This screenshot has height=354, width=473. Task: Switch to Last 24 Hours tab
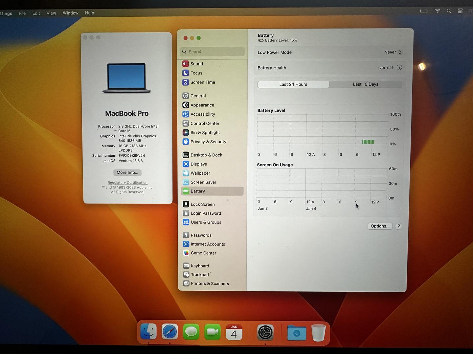[x=293, y=85]
